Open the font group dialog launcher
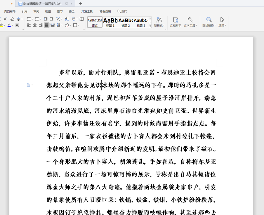The image size is (264, 215). (x=23, y=29)
